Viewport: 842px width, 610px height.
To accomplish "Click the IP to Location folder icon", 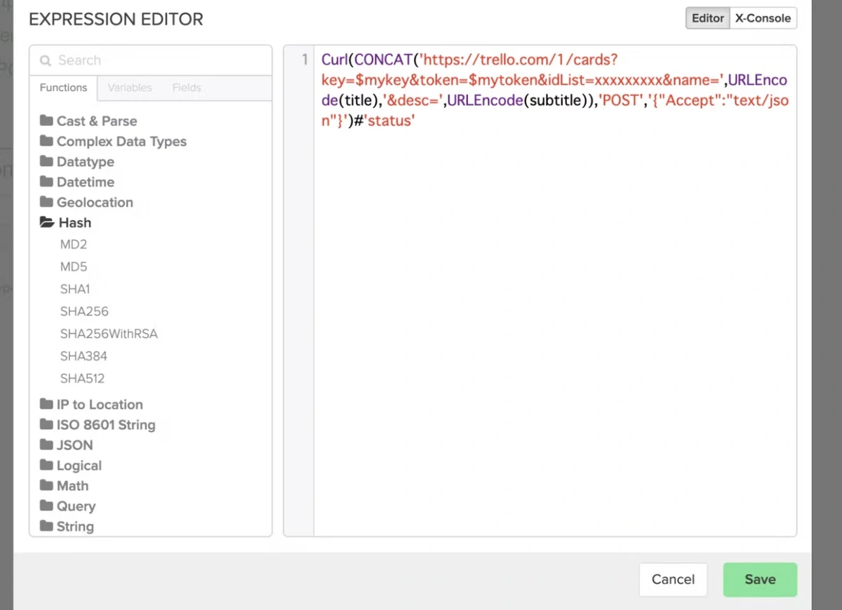I will pyautogui.click(x=46, y=404).
